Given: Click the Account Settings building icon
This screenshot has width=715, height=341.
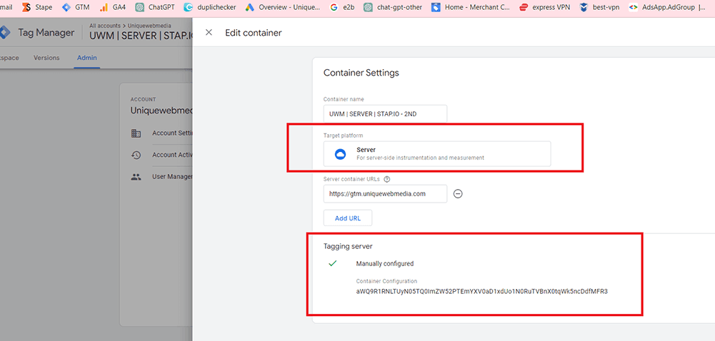Looking at the screenshot, I should click(136, 133).
